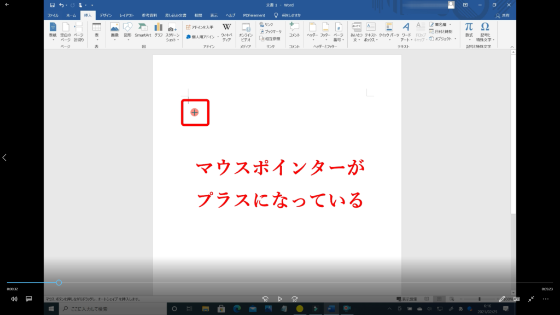Screen dimensions: 560x315
Task: Toggle subtitles in the video player
Action: click(x=29, y=299)
